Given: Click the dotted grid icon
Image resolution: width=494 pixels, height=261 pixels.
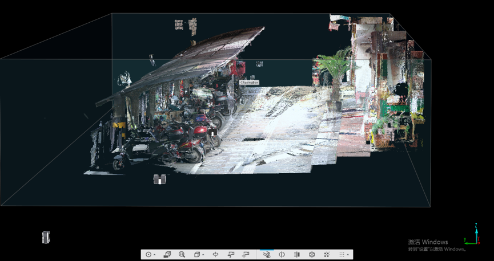Looking at the screenshot, I should click(x=342, y=255).
